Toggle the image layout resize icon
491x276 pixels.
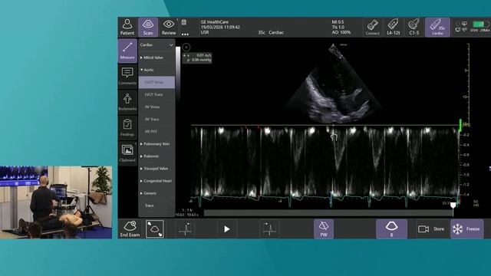155,228
